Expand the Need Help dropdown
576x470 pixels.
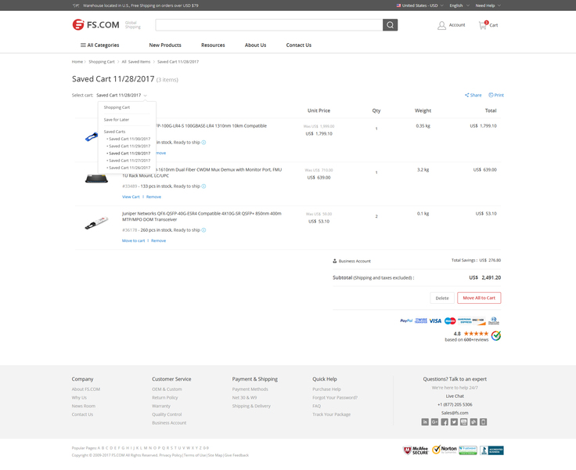click(488, 5)
